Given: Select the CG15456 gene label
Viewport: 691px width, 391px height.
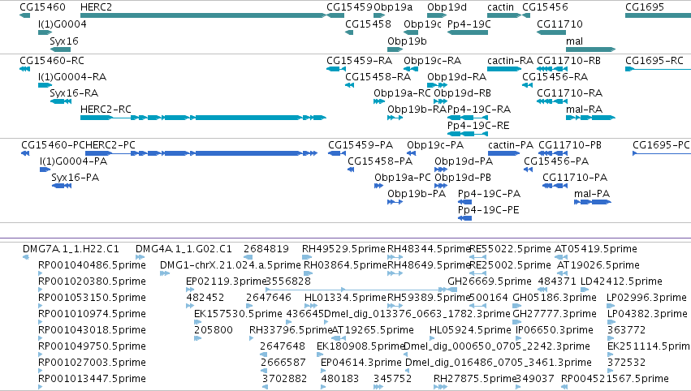Looking at the screenshot, I should tap(545, 7).
